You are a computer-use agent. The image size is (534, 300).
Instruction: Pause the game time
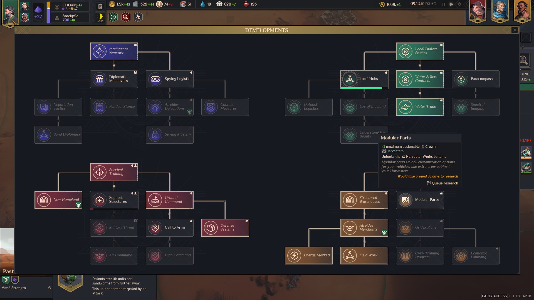point(444,4)
